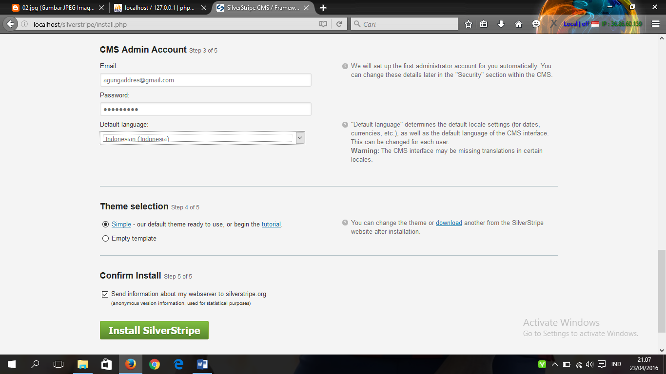Open the Firefox hamburger menu
The width and height of the screenshot is (666, 374).
pyautogui.click(x=656, y=24)
